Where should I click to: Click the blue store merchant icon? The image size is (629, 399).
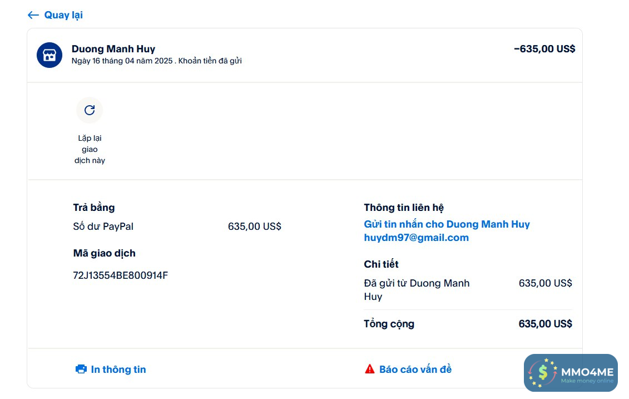coord(49,55)
